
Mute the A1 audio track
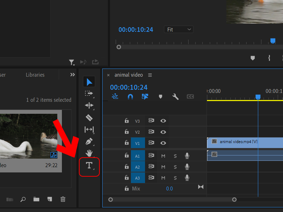pyautogui.click(x=163, y=155)
